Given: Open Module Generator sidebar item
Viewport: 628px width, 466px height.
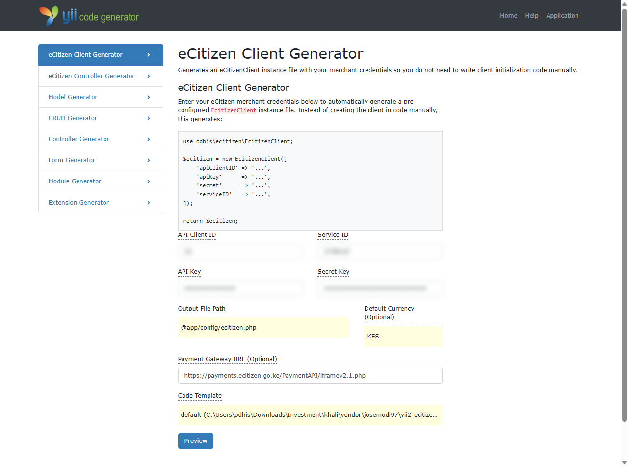Looking at the screenshot, I should (x=101, y=181).
